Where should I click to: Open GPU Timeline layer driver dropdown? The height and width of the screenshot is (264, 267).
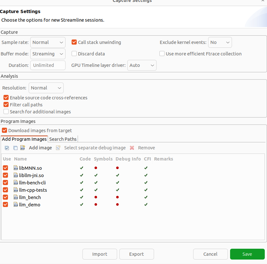pos(142,65)
